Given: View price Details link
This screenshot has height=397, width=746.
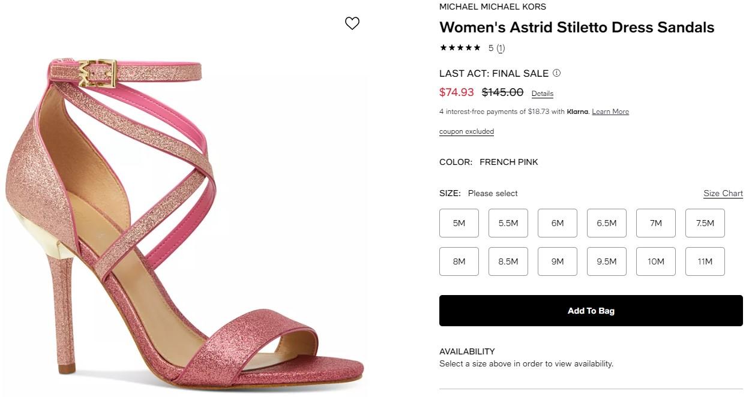Looking at the screenshot, I should click(543, 94).
